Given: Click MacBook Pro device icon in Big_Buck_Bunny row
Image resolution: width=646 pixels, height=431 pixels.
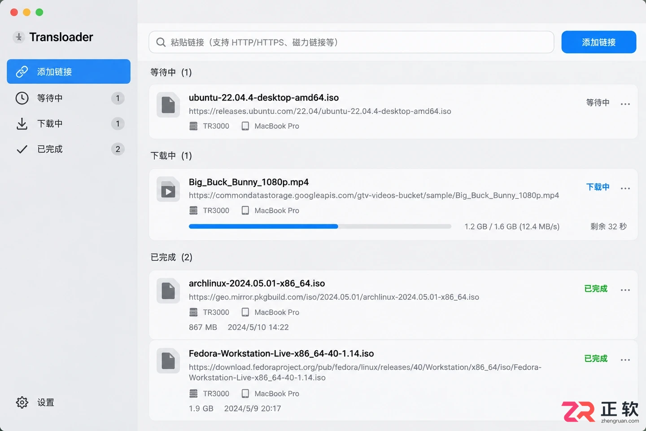Looking at the screenshot, I should pos(245,211).
